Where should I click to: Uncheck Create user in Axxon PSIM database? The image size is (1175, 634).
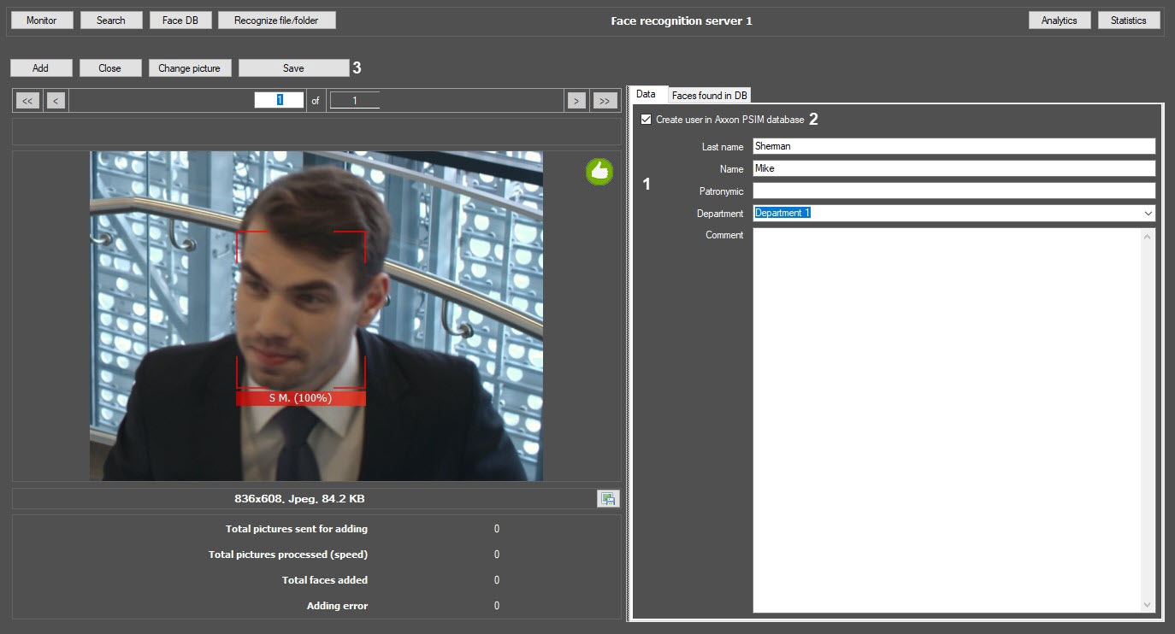[x=647, y=120]
